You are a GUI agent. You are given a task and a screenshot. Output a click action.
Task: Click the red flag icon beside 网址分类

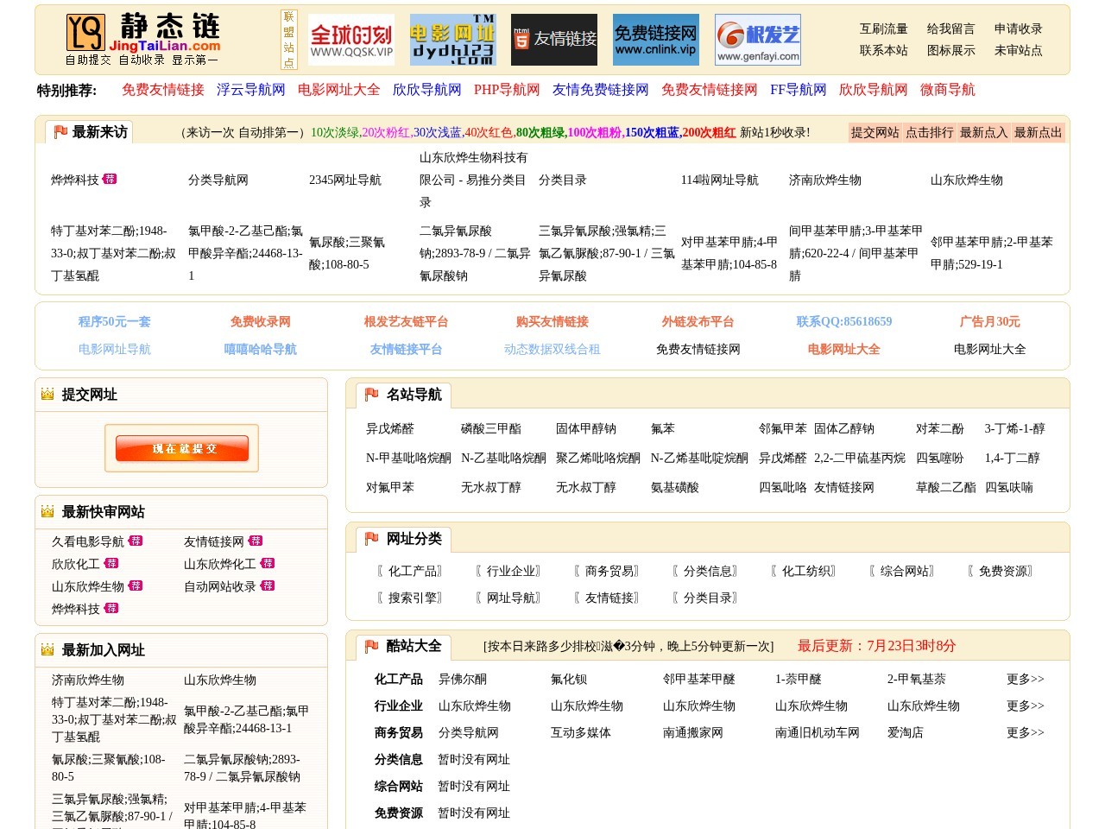point(371,539)
